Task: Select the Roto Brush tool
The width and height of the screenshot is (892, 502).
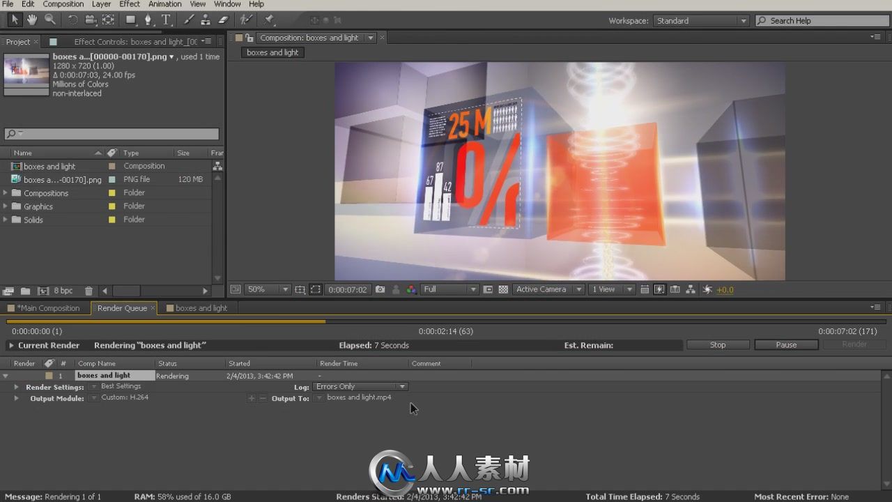Action: [246, 20]
